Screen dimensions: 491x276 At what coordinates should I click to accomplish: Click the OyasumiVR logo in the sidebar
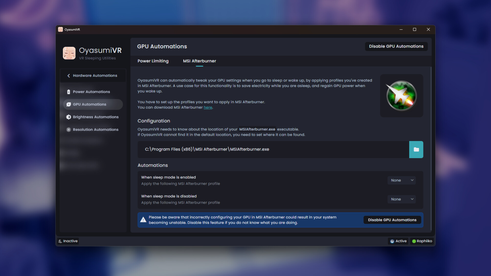pyautogui.click(x=69, y=53)
